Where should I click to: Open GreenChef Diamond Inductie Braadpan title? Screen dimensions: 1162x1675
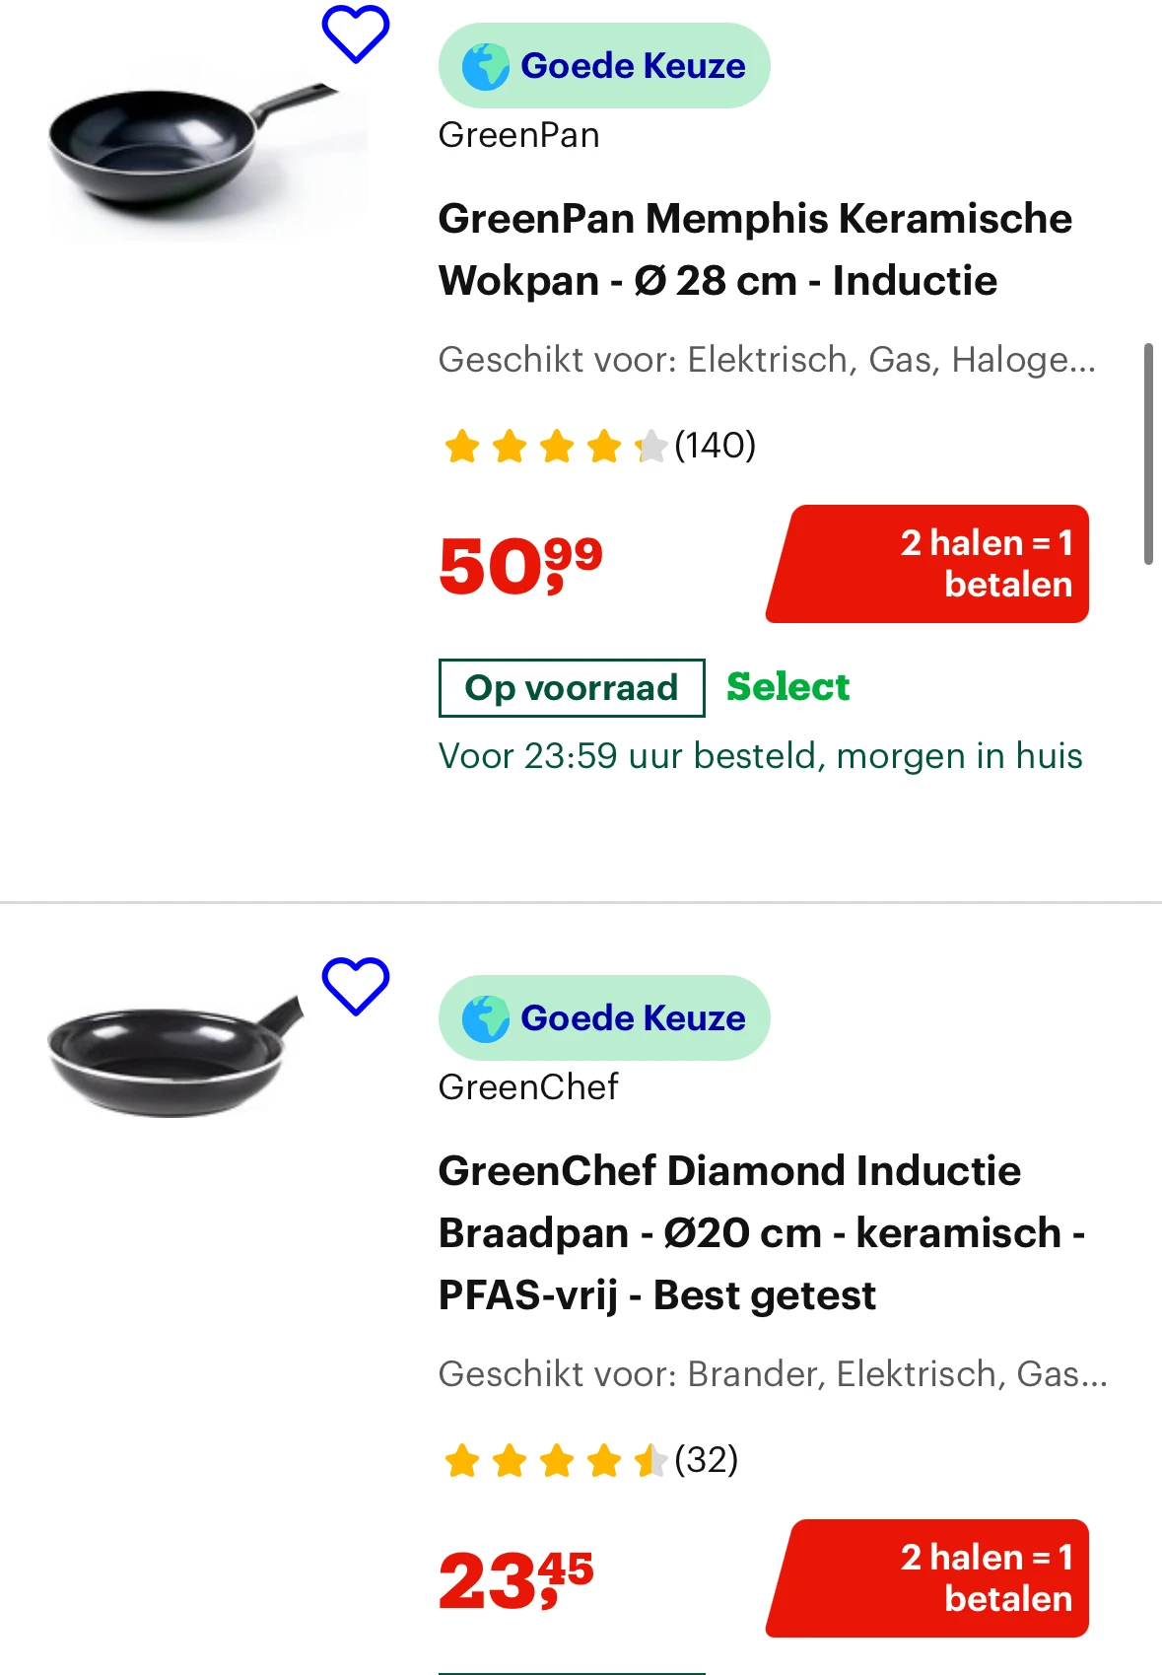tap(761, 1232)
